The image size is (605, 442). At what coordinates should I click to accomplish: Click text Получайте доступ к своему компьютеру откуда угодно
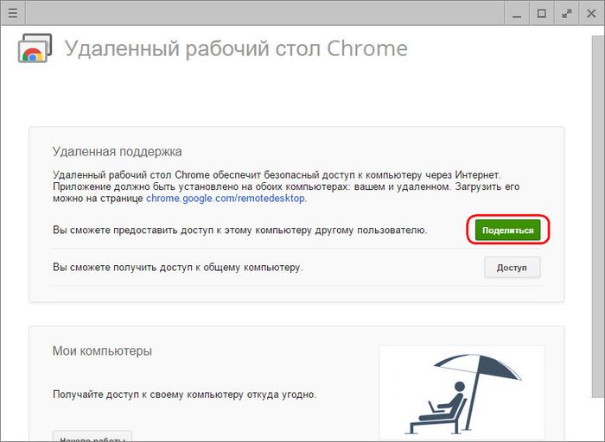(x=184, y=395)
